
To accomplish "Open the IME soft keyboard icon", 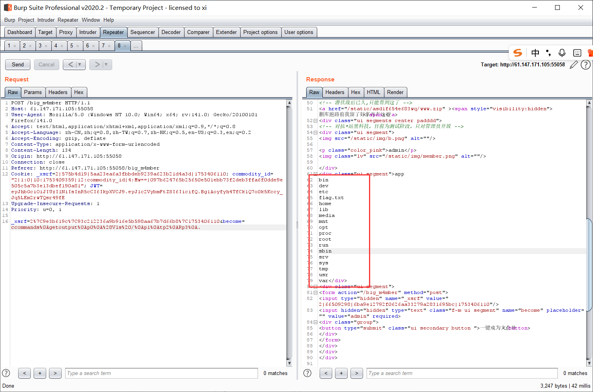I will 577,53.
